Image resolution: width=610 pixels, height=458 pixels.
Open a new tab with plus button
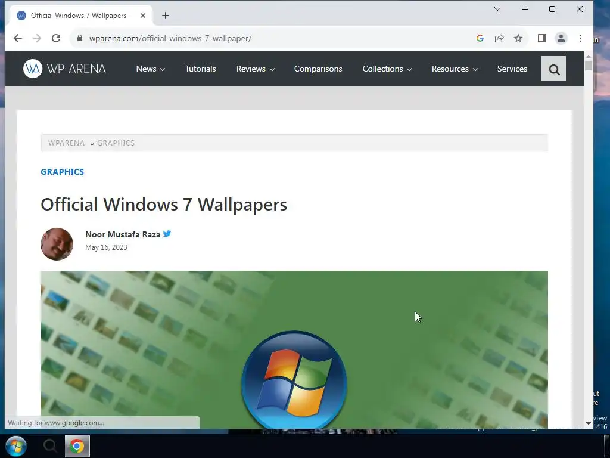[166, 16]
